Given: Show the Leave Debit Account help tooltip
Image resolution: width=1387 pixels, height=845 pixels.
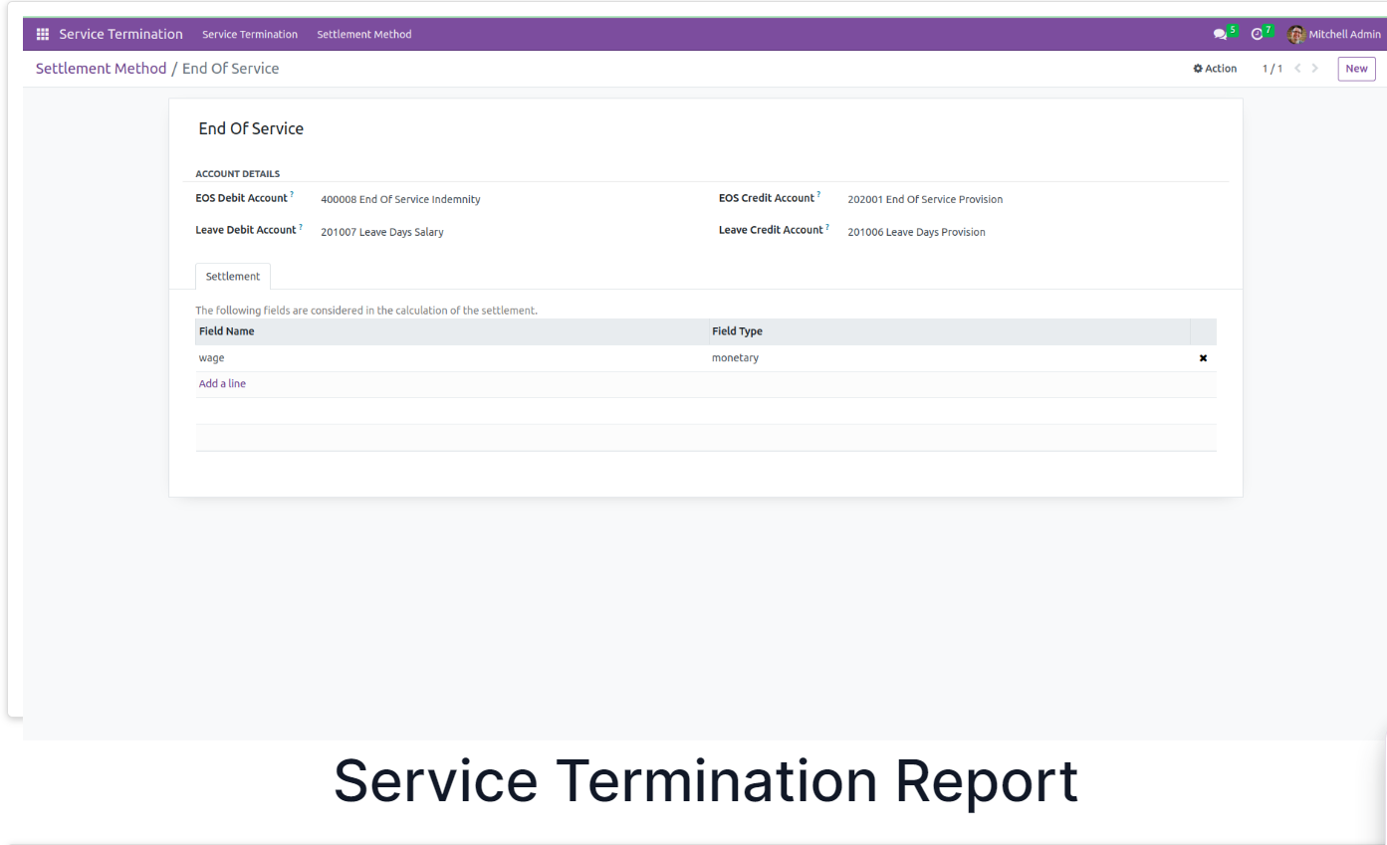Looking at the screenshot, I should 301,227.
